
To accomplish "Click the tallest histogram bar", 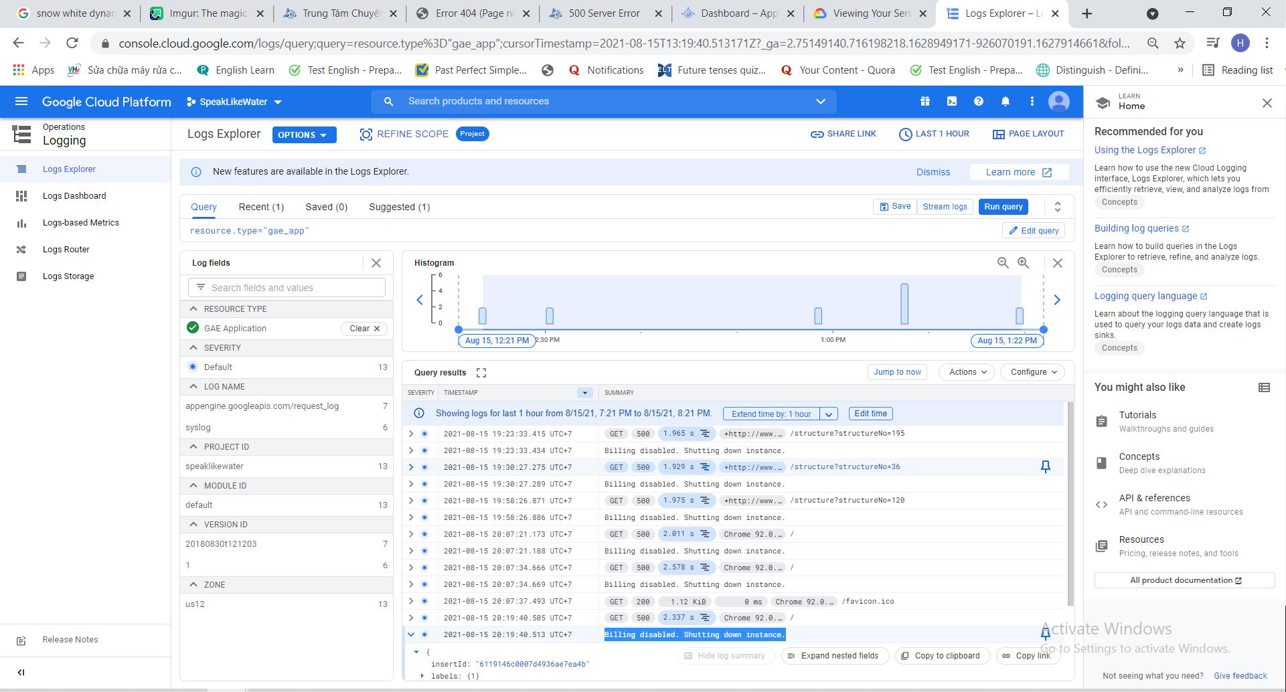I will pyautogui.click(x=904, y=304).
